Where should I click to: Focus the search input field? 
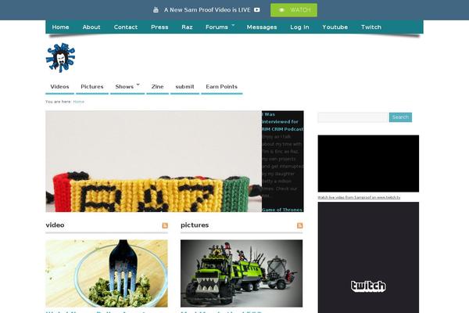pyautogui.click(x=353, y=117)
